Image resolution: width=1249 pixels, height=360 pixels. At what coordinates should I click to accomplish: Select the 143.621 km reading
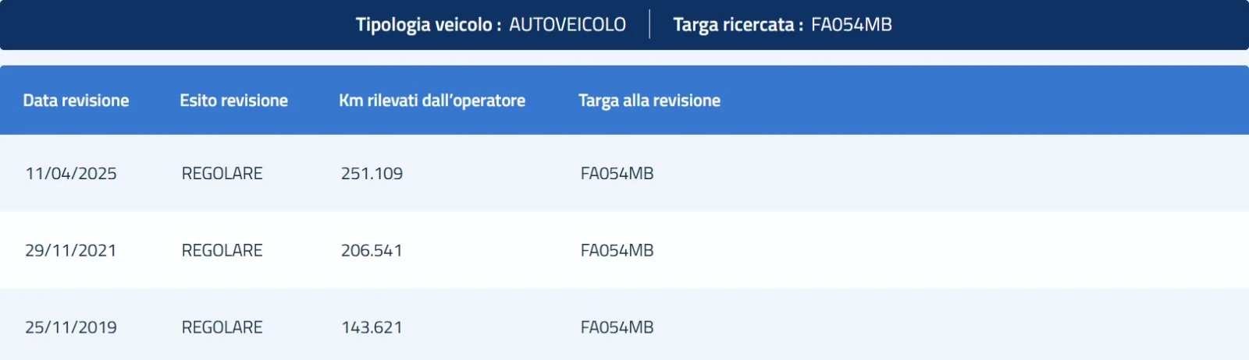(x=372, y=328)
